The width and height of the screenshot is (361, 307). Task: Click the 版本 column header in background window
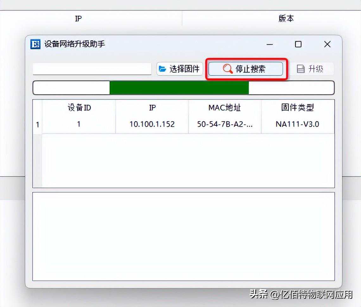[x=286, y=18]
